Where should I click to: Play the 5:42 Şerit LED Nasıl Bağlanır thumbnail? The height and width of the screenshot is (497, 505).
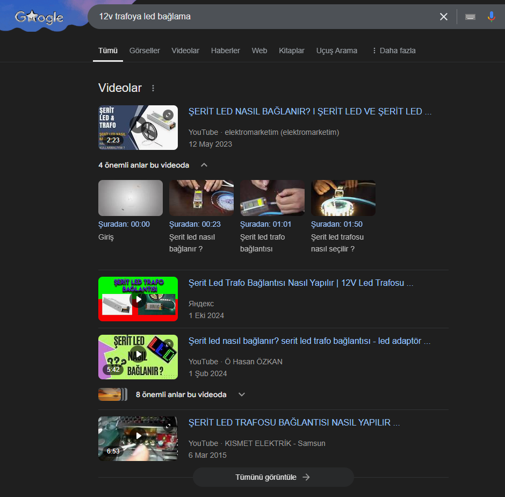(x=138, y=357)
